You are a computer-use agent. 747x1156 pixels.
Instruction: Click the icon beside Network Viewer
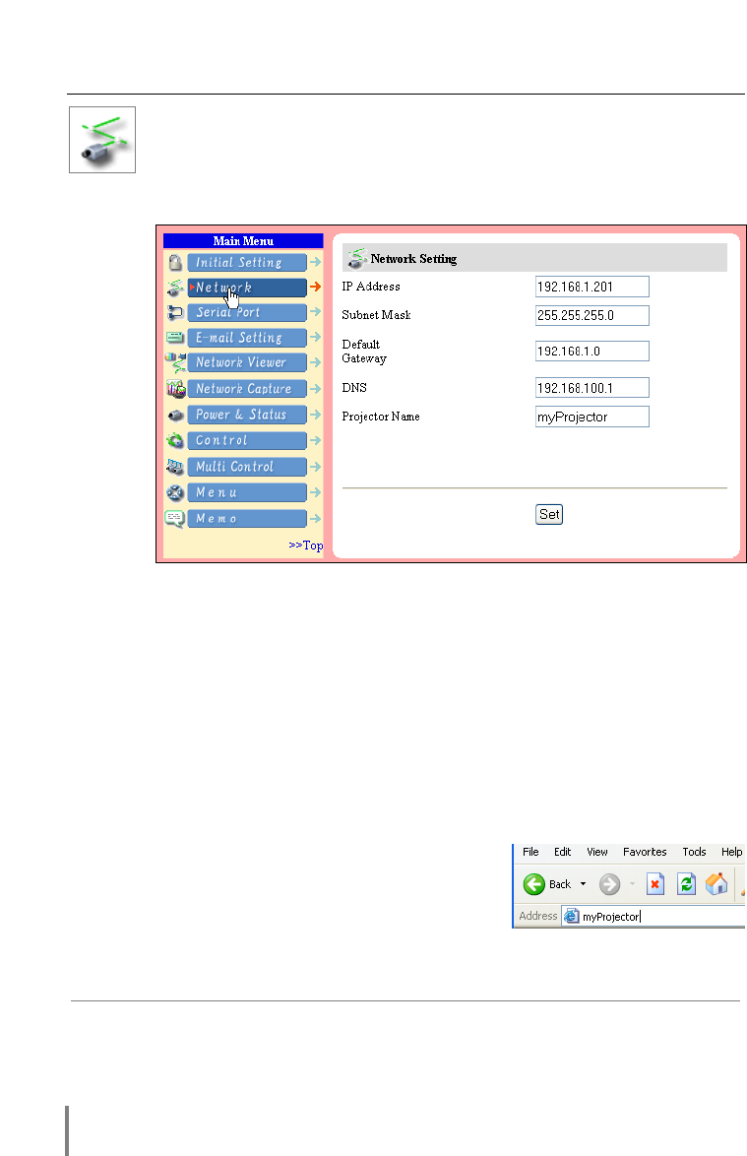175,362
